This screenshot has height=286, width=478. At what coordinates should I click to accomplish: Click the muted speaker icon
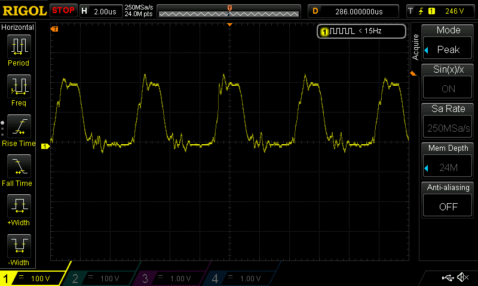point(462,277)
